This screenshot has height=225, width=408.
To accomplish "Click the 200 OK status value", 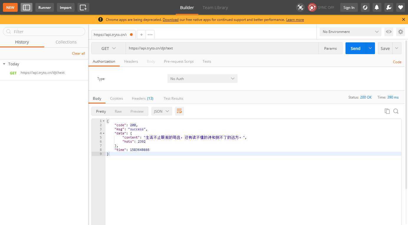I will (x=366, y=97).
